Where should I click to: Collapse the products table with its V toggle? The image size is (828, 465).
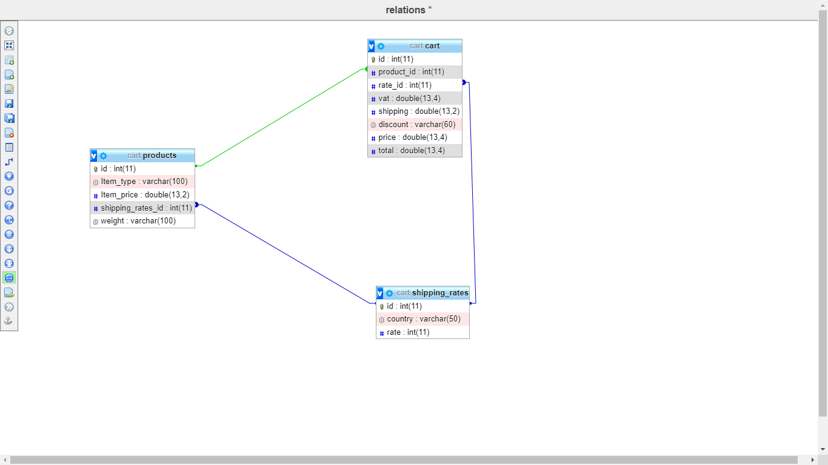[94, 156]
